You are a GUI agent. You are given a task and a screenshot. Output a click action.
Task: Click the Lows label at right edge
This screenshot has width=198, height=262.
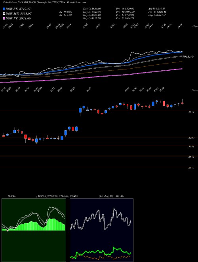[194, 90]
